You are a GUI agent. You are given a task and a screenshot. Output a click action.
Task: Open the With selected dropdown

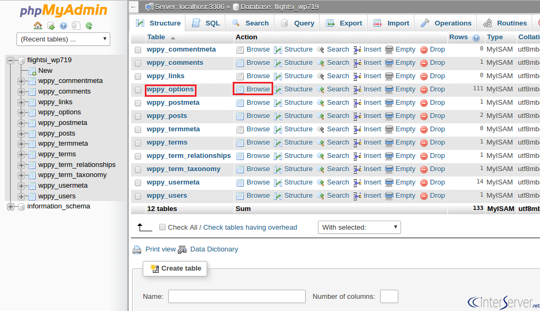(x=359, y=227)
